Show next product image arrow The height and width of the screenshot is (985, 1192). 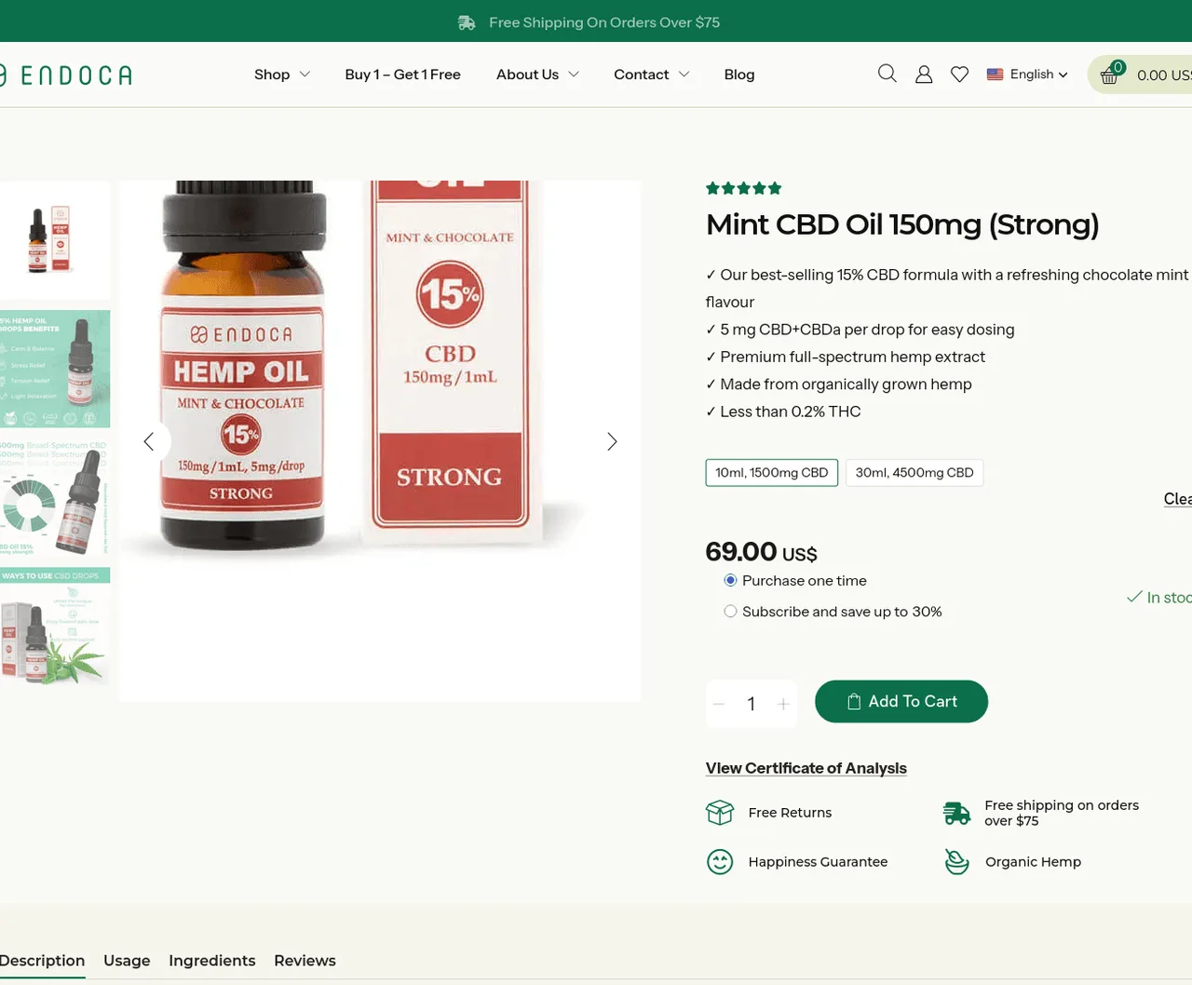(x=612, y=441)
